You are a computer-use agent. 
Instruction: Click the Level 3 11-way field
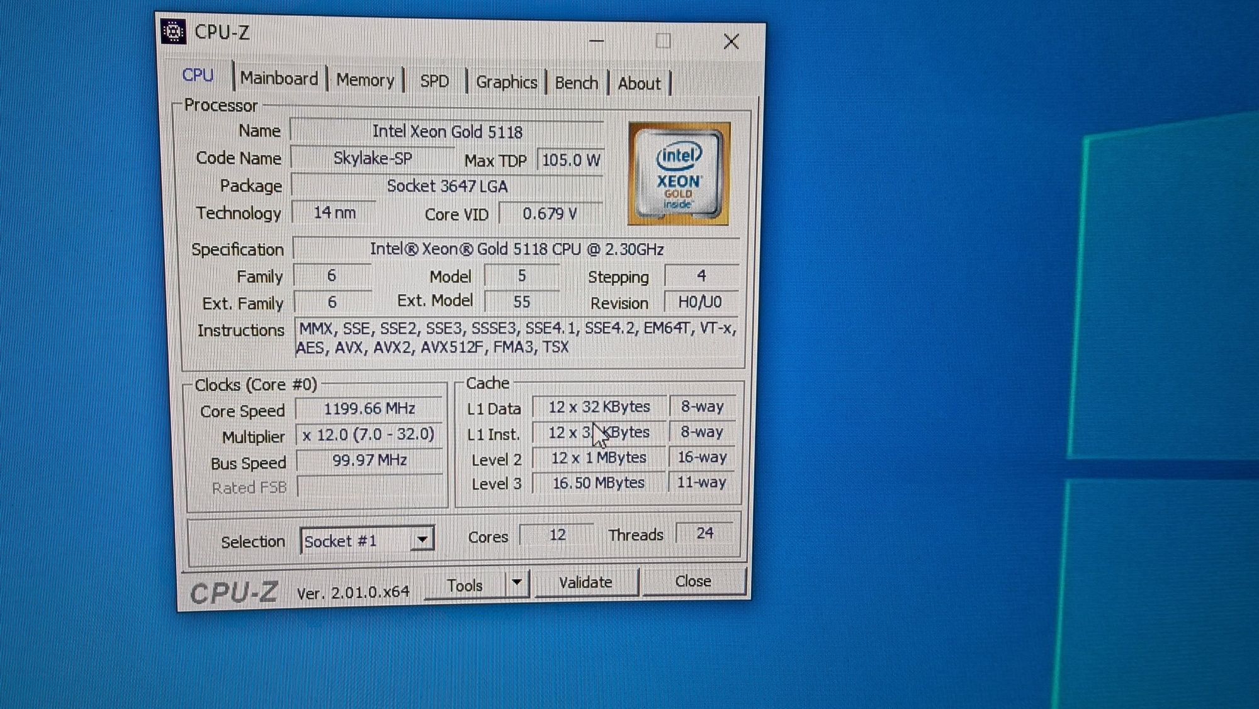point(702,482)
